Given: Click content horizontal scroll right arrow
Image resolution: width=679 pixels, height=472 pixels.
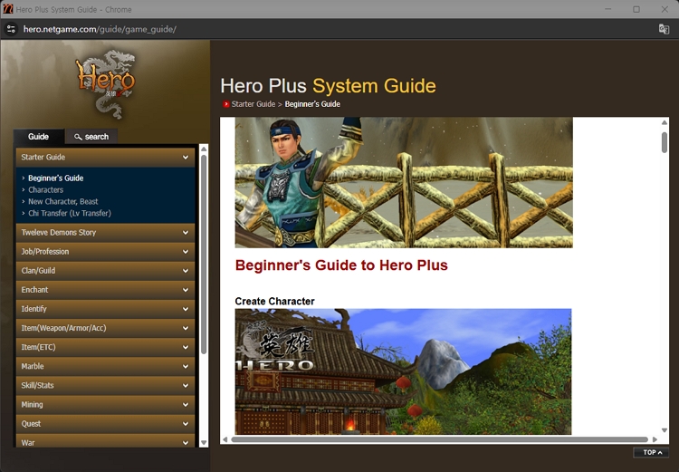Looking at the screenshot, I should (x=655, y=439).
